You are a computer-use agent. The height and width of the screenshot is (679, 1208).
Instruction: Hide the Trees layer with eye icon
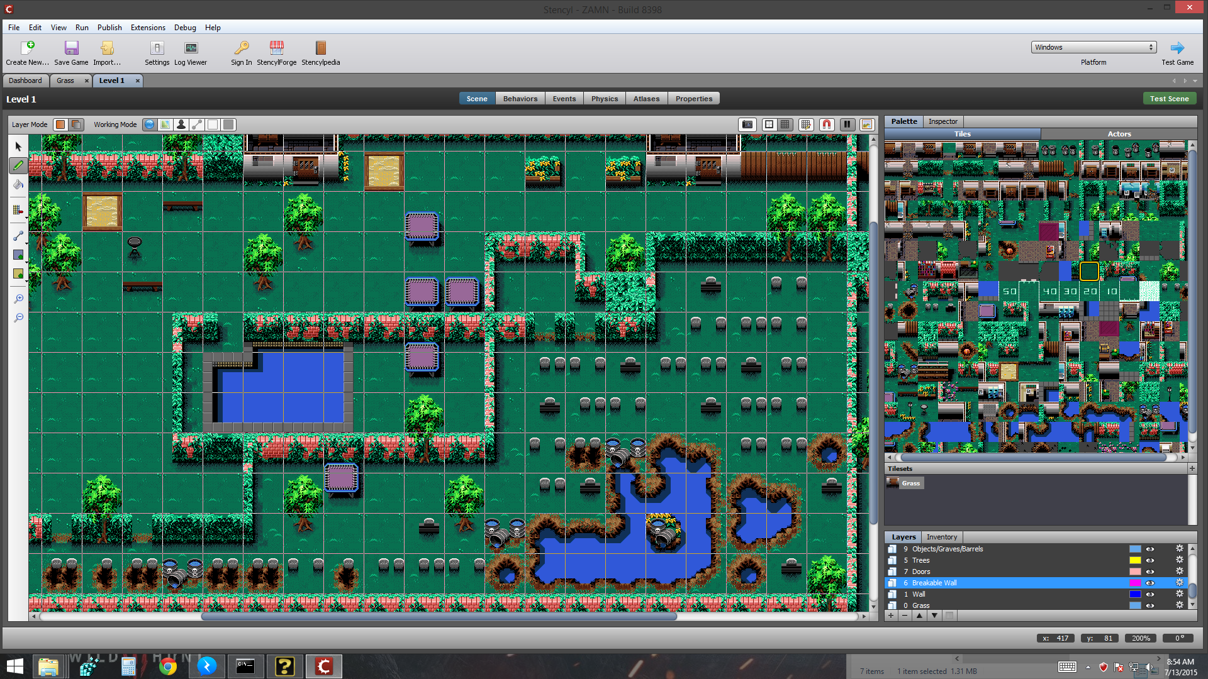click(1149, 560)
